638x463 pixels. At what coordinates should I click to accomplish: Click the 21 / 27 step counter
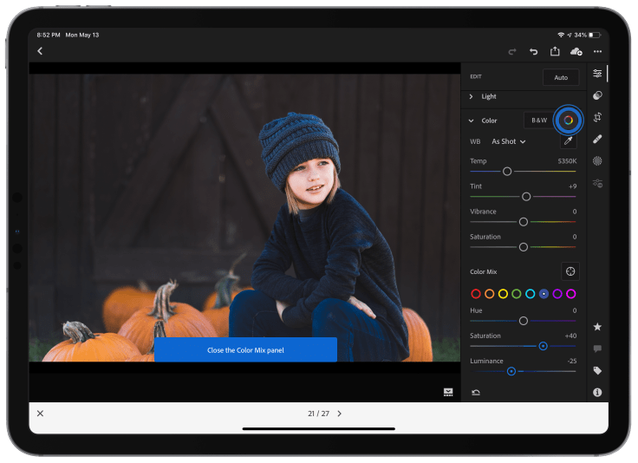[318, 414]
